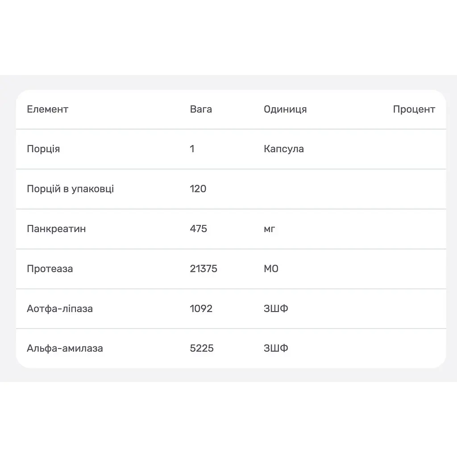Click the value 120 in the table
This screenshot has width=457, height=457.
[x=198, y=189]
